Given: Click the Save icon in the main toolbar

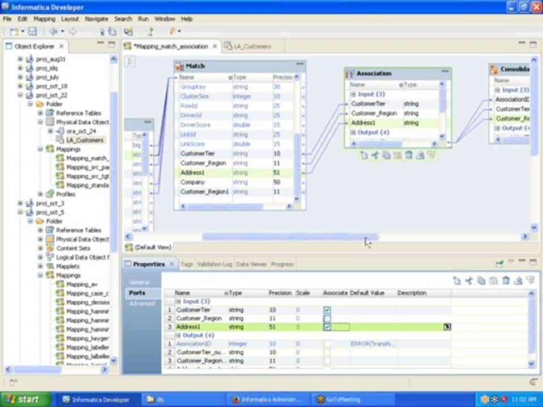Looking at the screenshot, I should tap(32, 32).
